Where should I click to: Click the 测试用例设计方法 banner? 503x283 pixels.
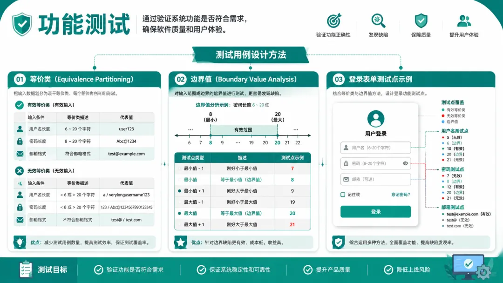251,55
